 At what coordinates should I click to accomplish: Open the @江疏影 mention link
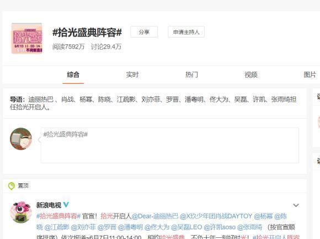tap(57, 227)
